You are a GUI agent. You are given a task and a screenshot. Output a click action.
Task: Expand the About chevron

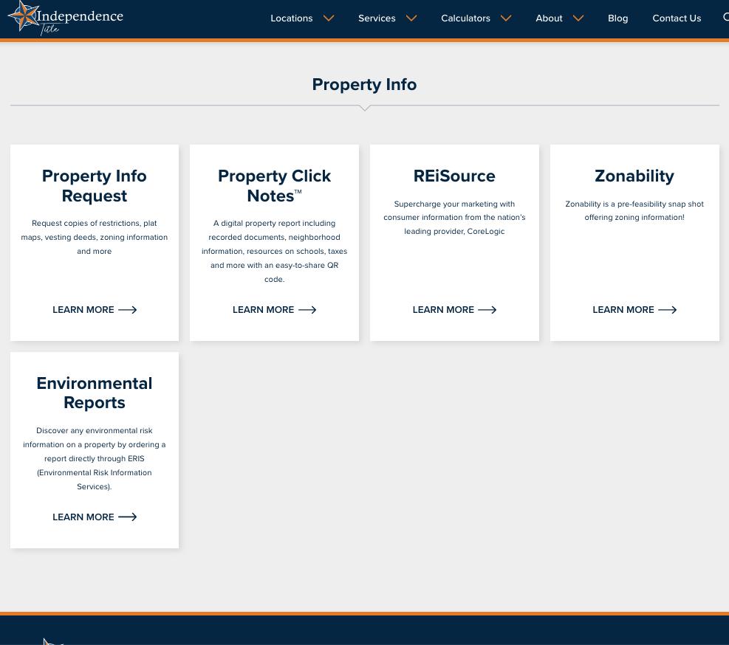pos(578,18)
